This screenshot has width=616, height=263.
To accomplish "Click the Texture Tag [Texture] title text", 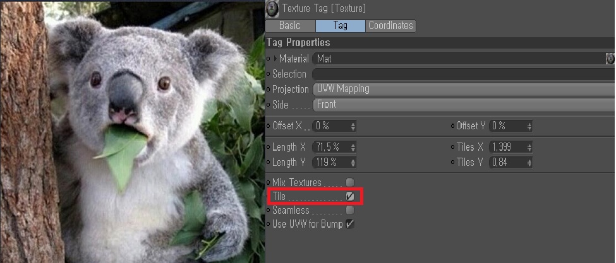I will click(x=324, y=8).
